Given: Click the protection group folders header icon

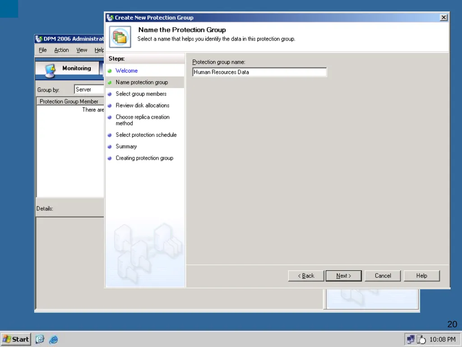Looking at the screenshot, I should [x=120, y=37].
